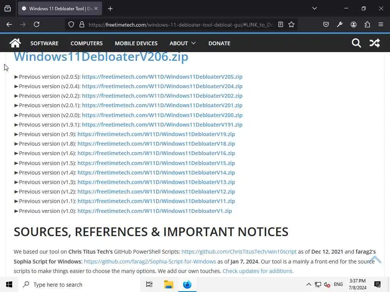Open a new browser tab
Image resolution: width=390 pixels, height=292 pixels.
point(110,9)
